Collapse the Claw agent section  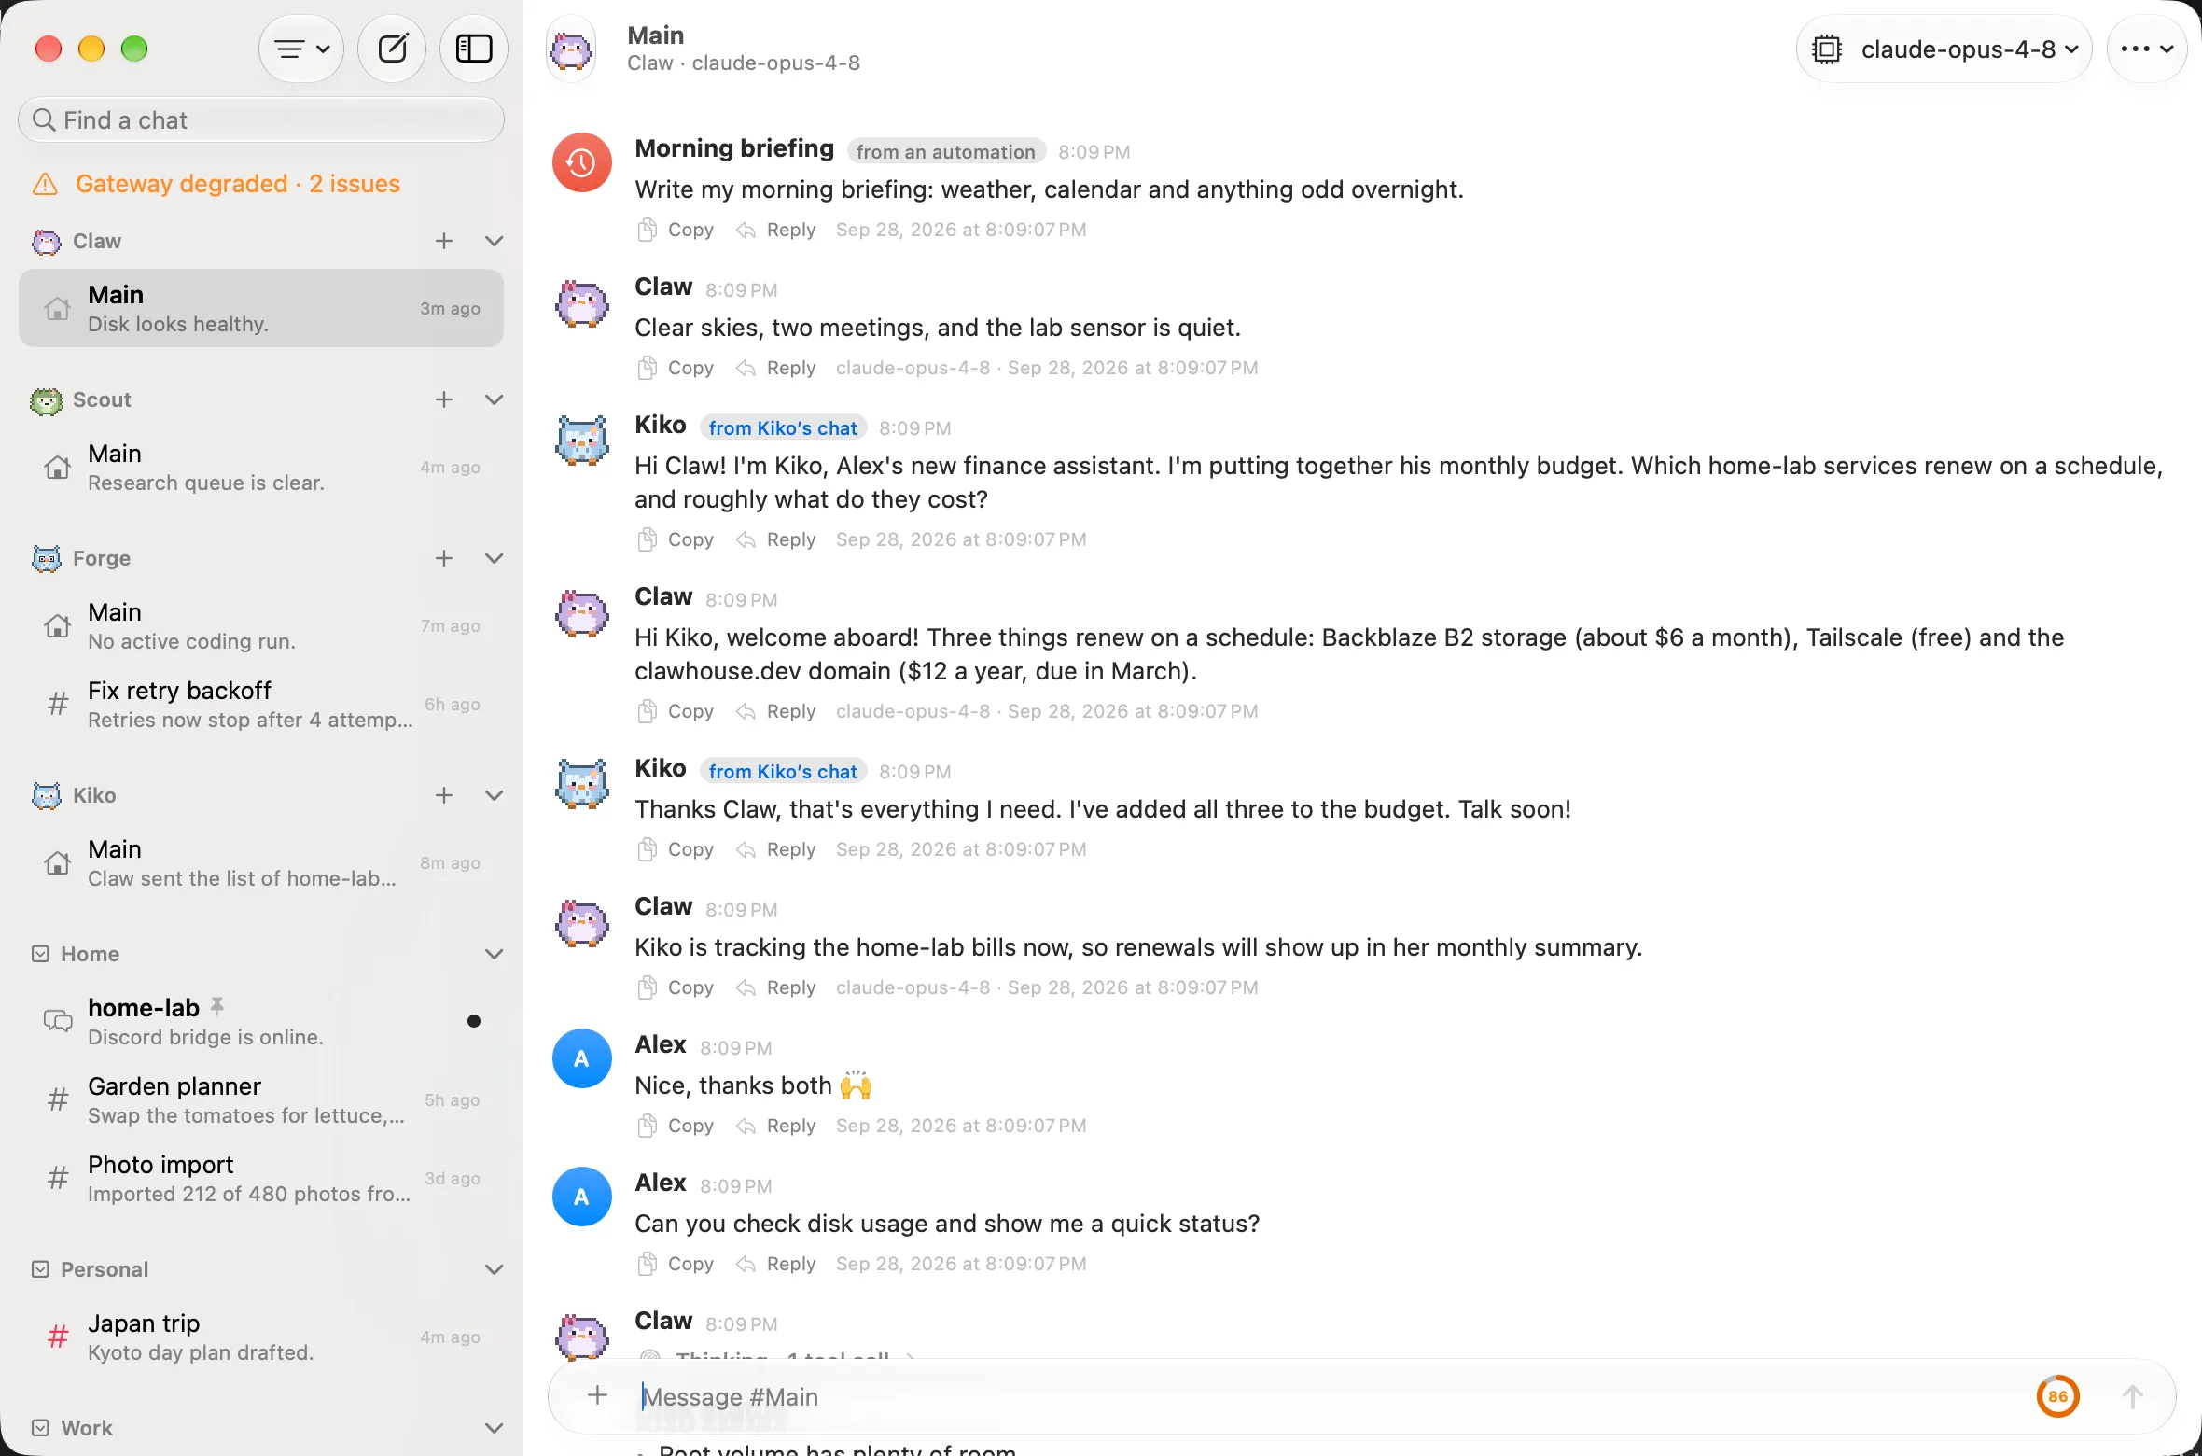[495, 241]
